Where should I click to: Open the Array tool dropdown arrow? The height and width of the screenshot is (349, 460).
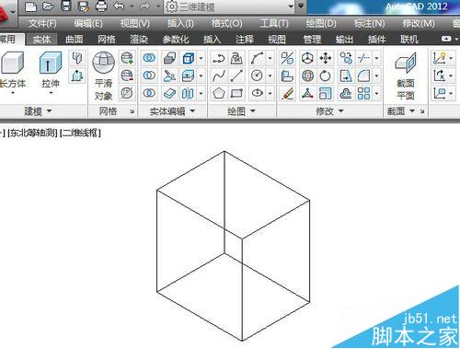click(377, 93)
